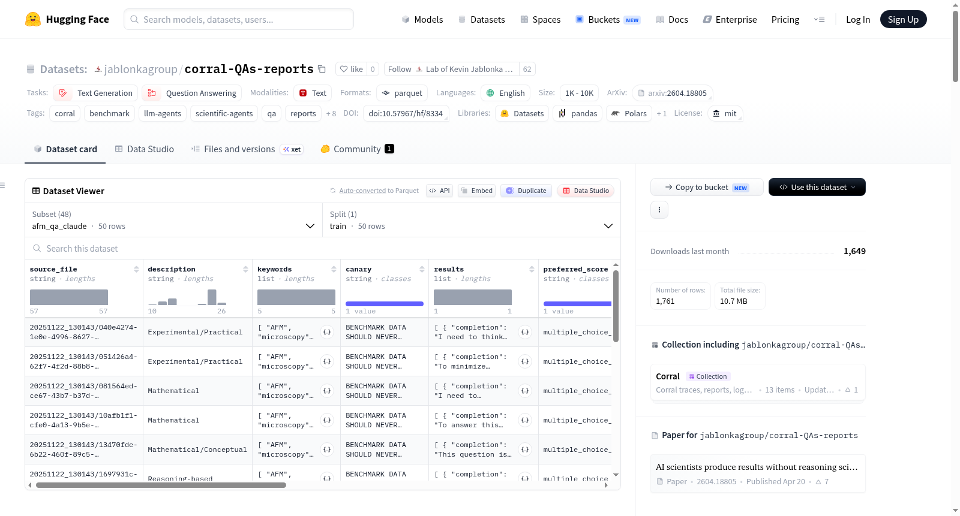Expand results JSON in first row
960x516 pixels.
click(525, 332)
